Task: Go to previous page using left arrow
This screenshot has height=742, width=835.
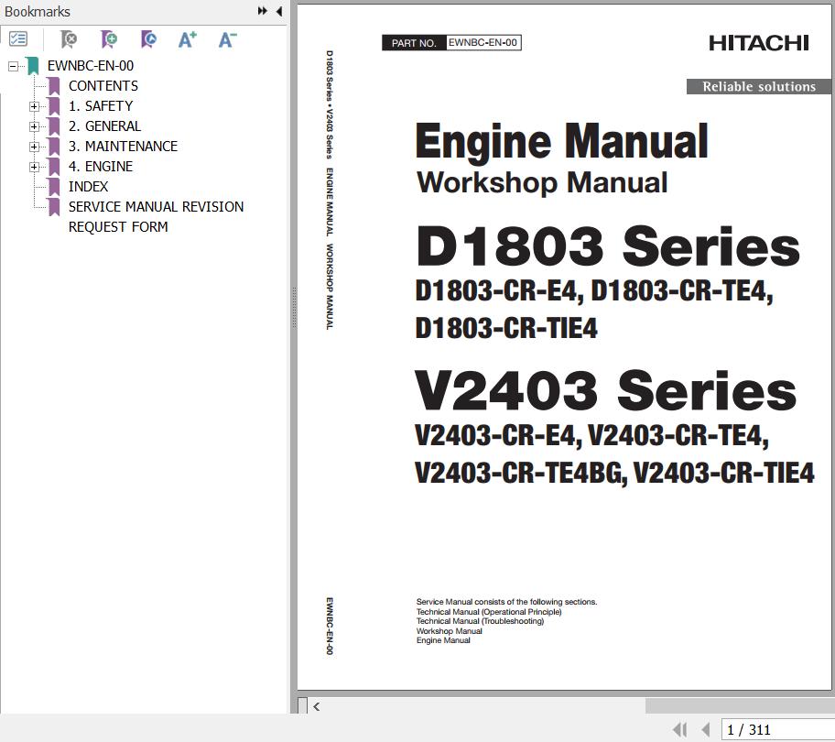Action: point(706,729)
